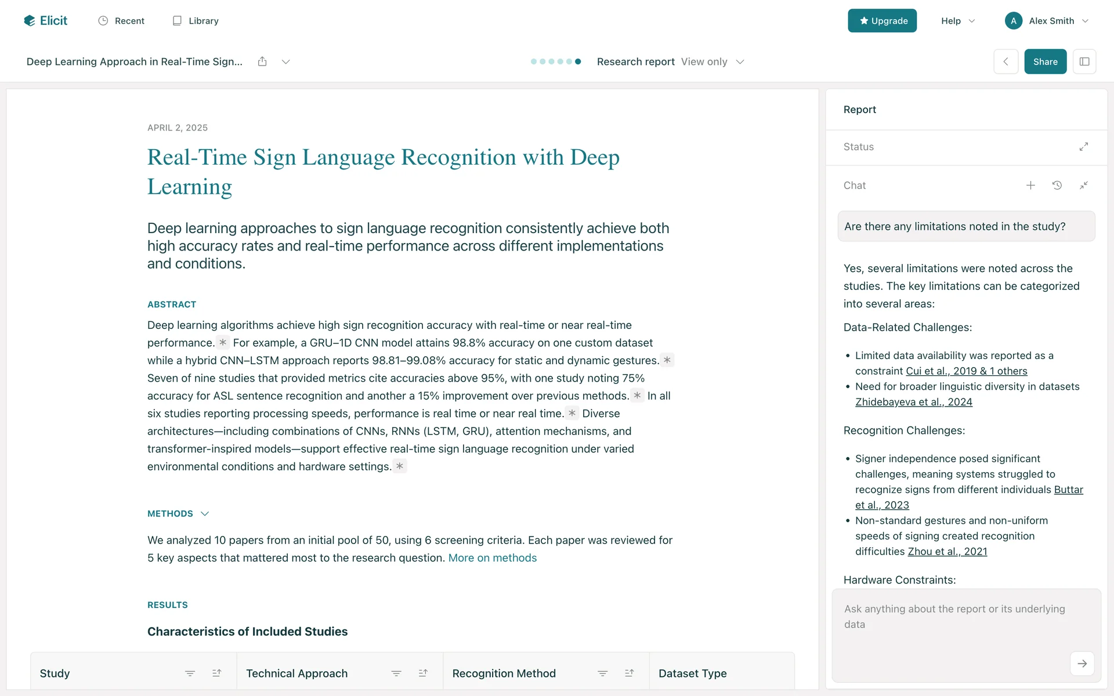
Task: Open chat history clock icon
Action: click(1057, 186)
